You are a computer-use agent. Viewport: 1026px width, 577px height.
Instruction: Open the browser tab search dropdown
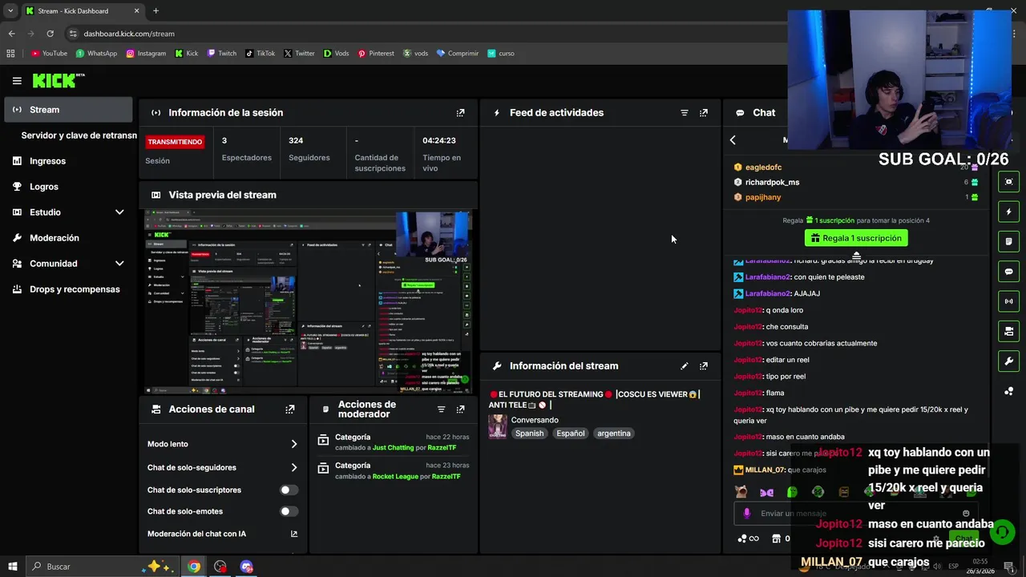(x=10, y=11)
